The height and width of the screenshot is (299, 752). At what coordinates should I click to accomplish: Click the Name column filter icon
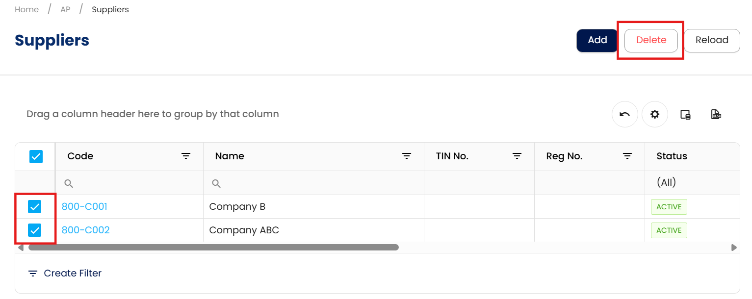407,156
